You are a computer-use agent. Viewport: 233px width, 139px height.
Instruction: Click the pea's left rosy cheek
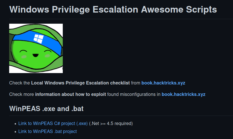pos(24,56)
